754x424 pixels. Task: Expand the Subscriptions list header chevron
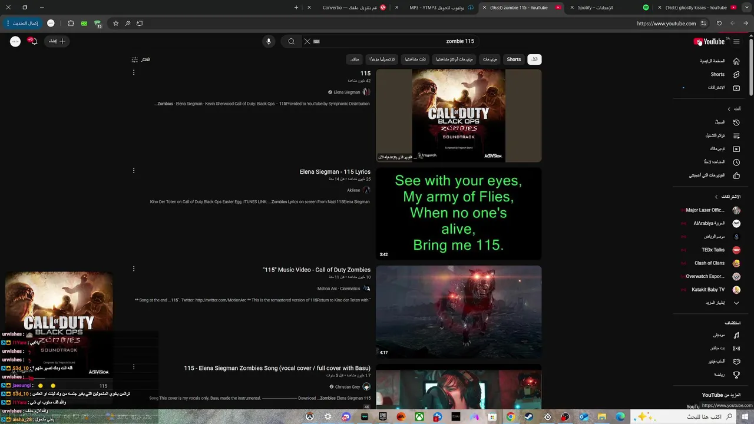tap(716, 197)
